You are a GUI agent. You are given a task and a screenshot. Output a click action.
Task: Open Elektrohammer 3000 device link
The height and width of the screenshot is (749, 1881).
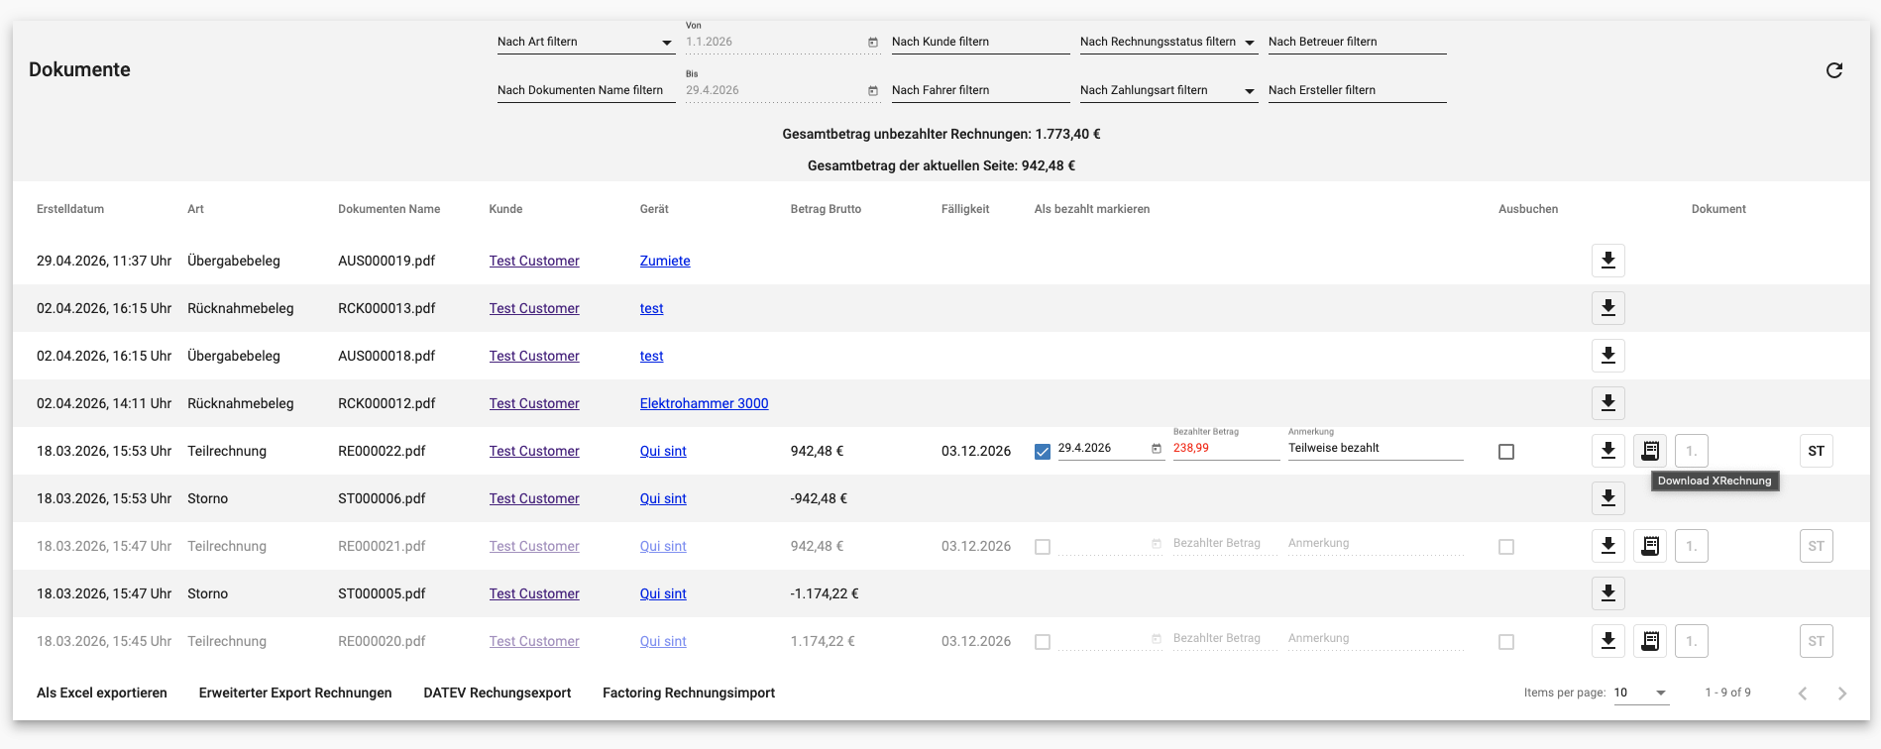click(x=704, y=403)
